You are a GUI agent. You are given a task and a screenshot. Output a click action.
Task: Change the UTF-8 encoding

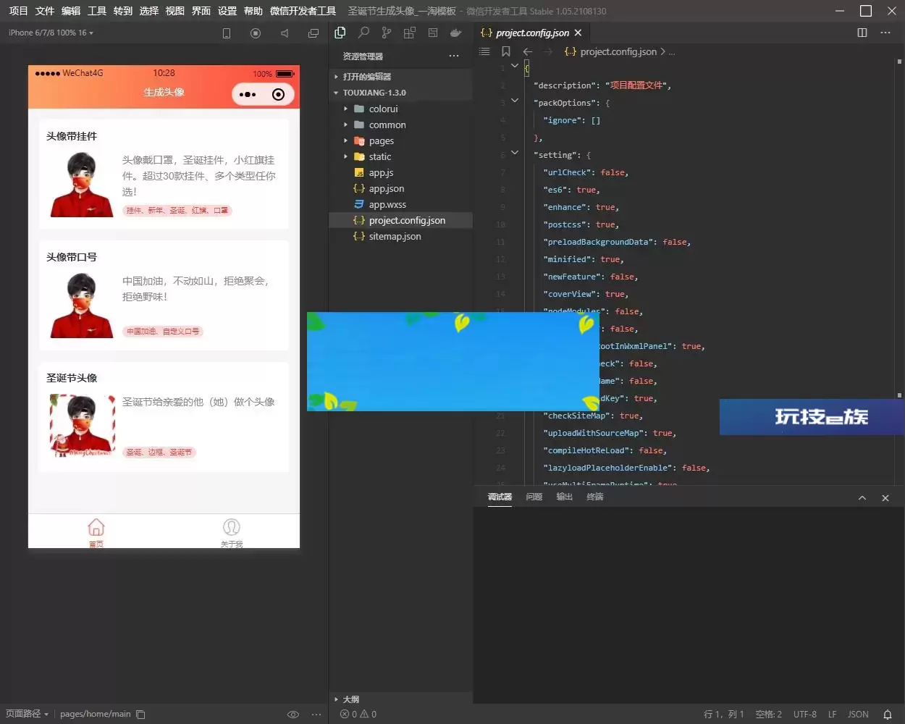click(805, 715)
